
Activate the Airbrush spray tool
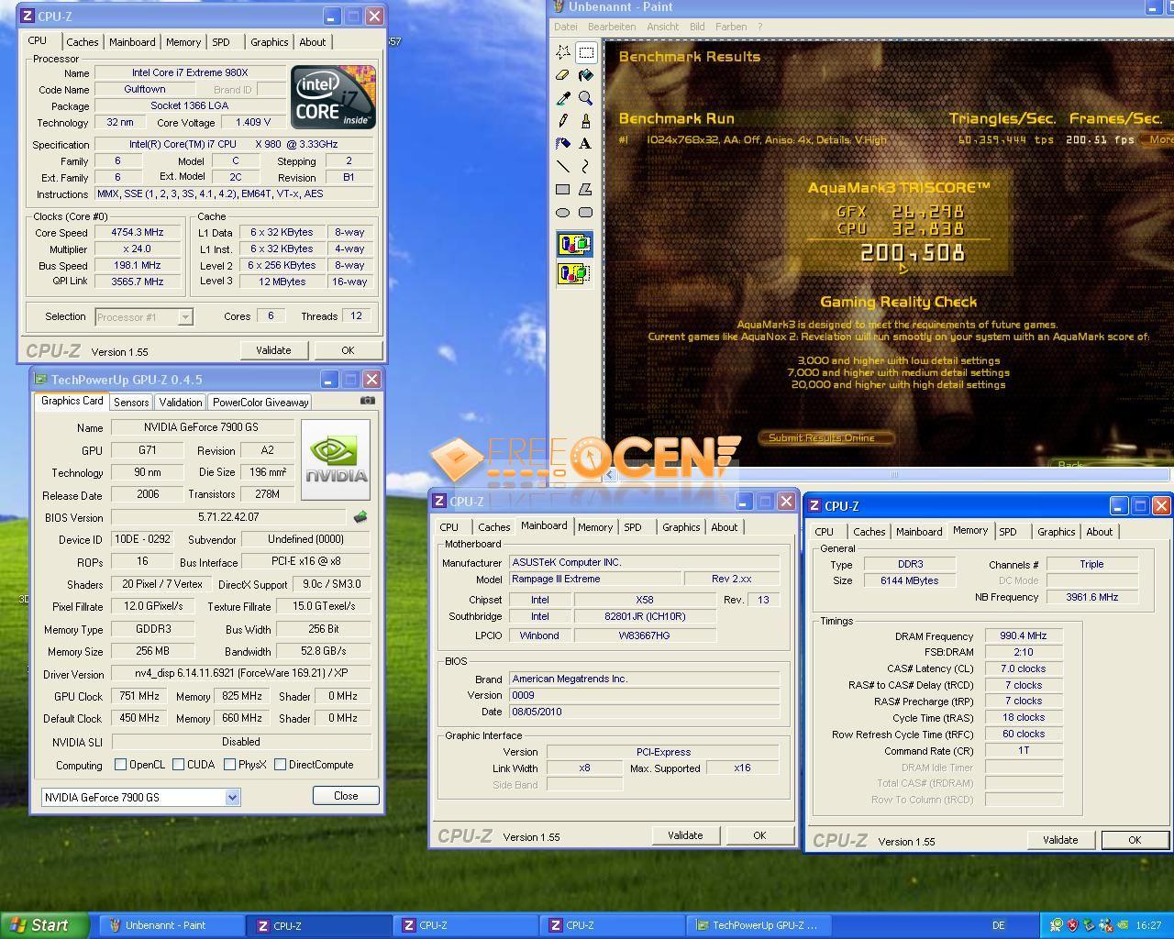point(563,143)
